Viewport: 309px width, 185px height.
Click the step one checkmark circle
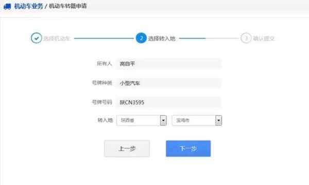tap(36, 38)
